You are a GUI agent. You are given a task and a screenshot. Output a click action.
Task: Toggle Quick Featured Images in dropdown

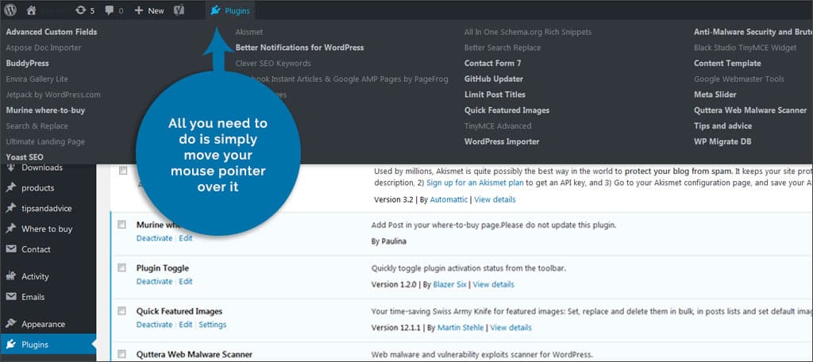[x=507, y=110]
